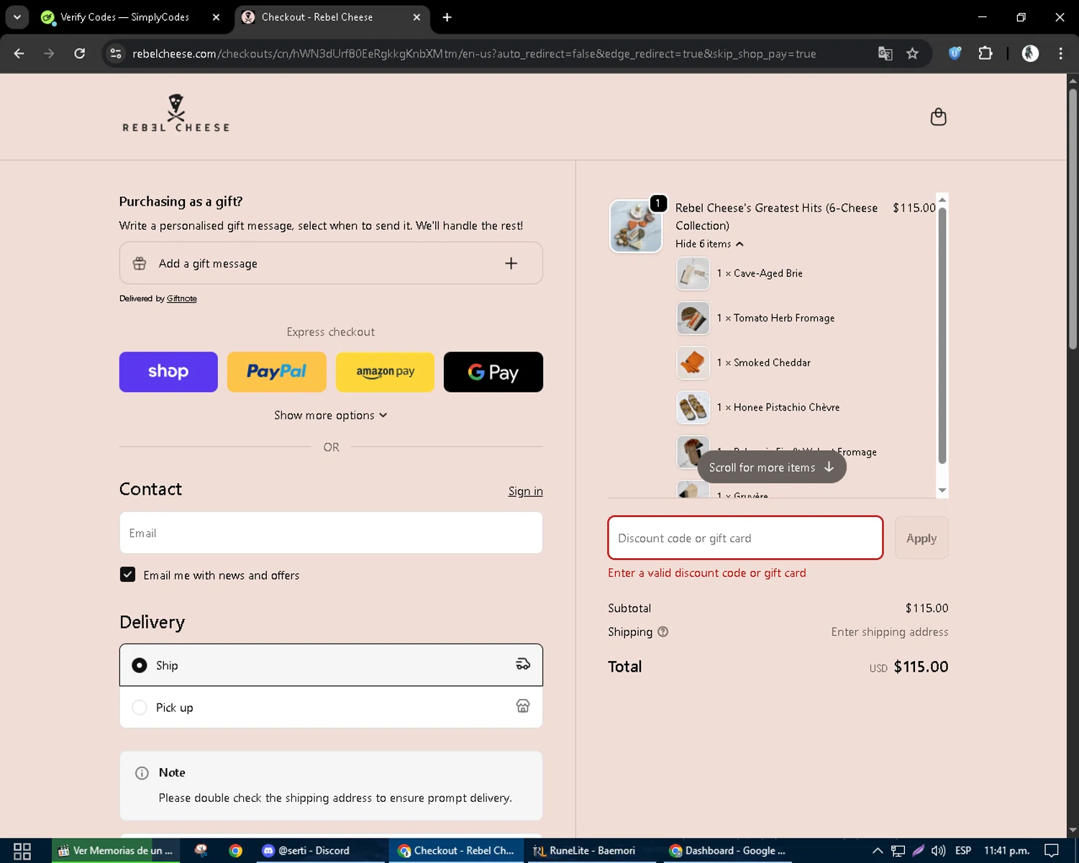
Task: Pay with PayPal button
Action: tap(276, 372)
